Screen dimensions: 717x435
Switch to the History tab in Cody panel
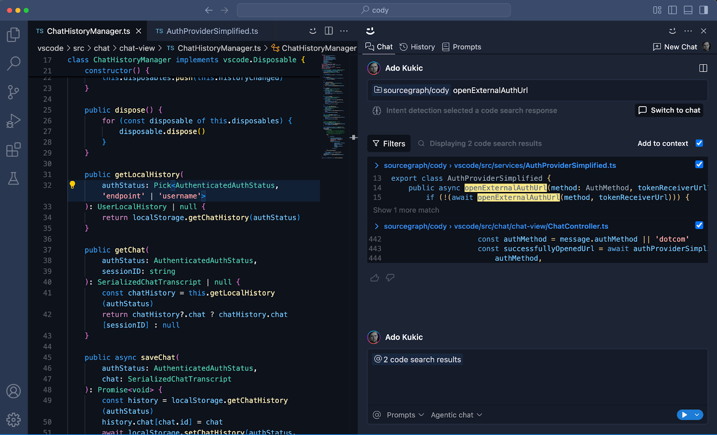pos(417,47)
